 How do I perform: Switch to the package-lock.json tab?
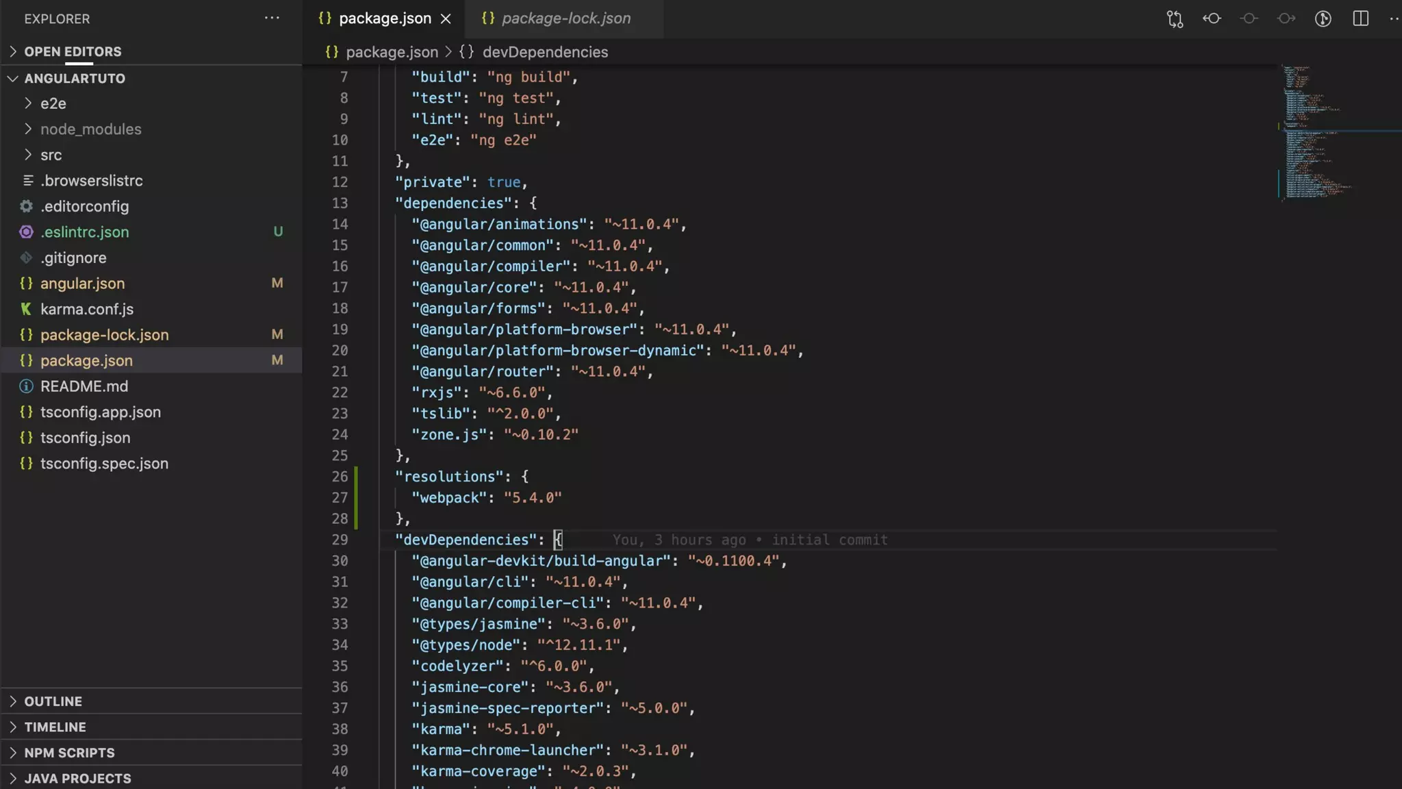pyautogui.click(x=565, y=19)
